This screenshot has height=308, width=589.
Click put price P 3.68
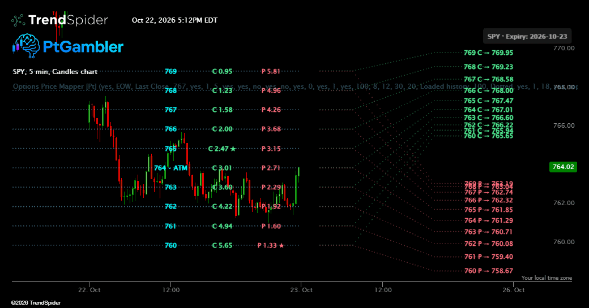click(271, 129)
